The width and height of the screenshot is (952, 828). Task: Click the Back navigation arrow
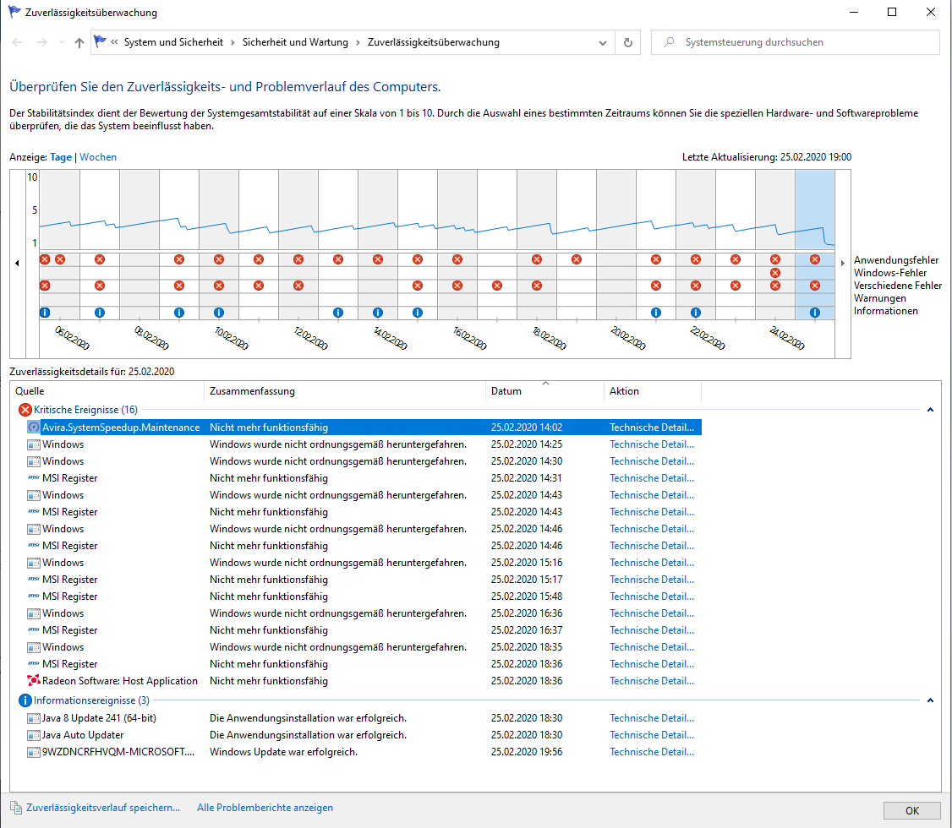[17, 42]
